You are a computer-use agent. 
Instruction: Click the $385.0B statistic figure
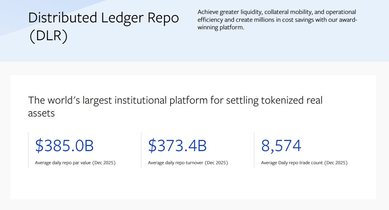click(x=64, y=146)
